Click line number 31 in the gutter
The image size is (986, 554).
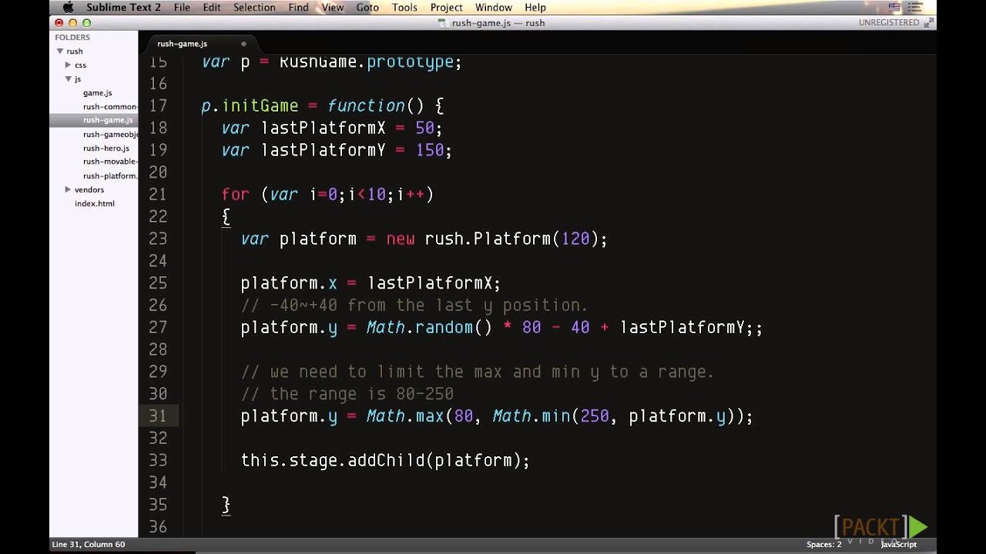[158, 415]
